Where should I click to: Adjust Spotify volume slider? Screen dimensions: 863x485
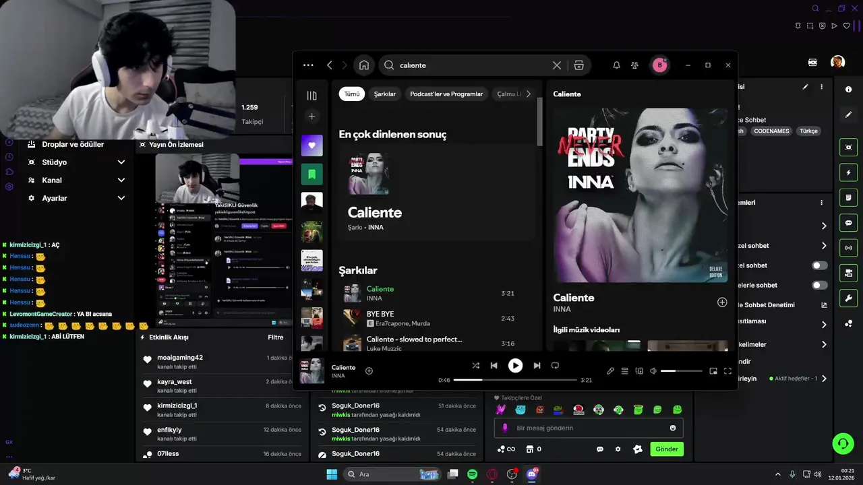tap(681, 371)
